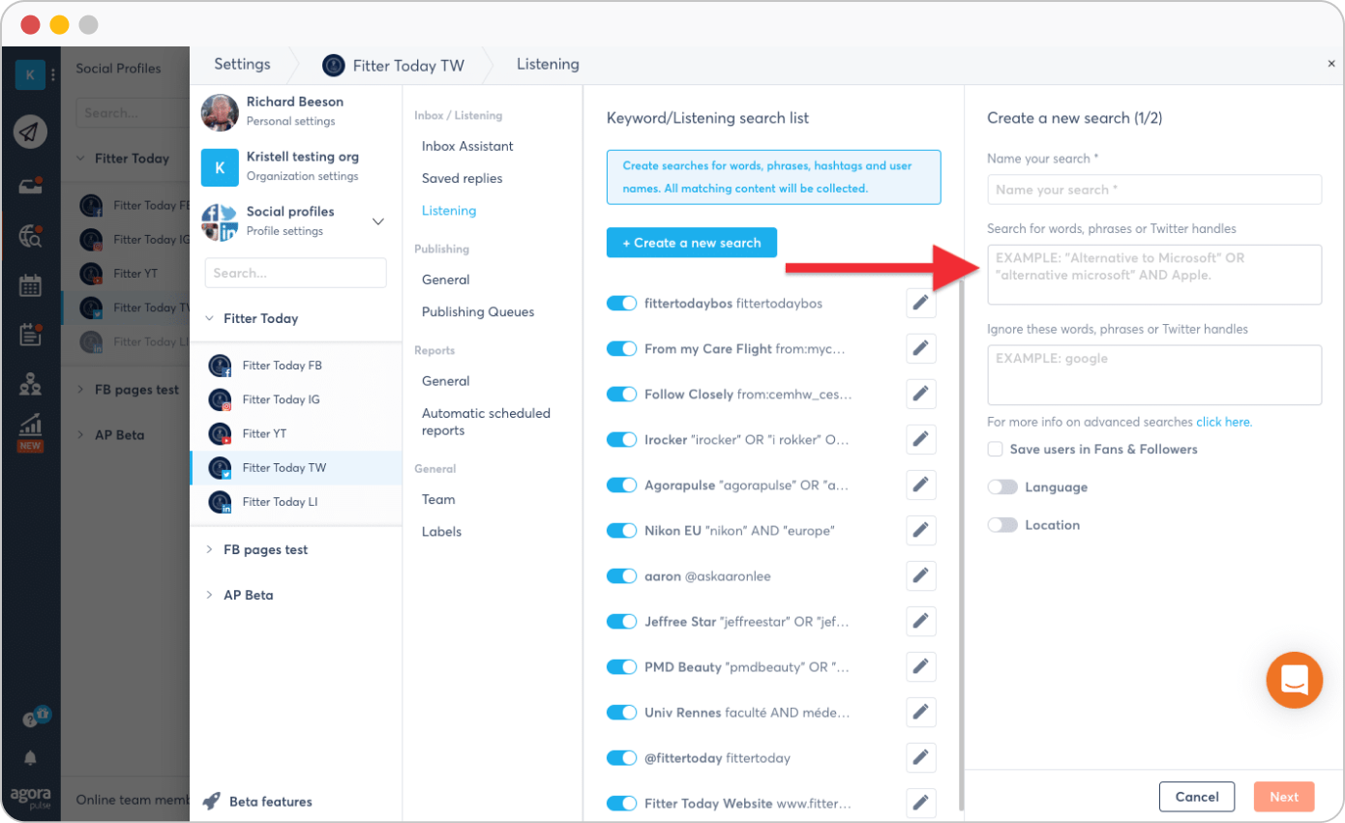1345x823 pixels.
Task: Open Saved replies settings
Action: pos(462,178)
